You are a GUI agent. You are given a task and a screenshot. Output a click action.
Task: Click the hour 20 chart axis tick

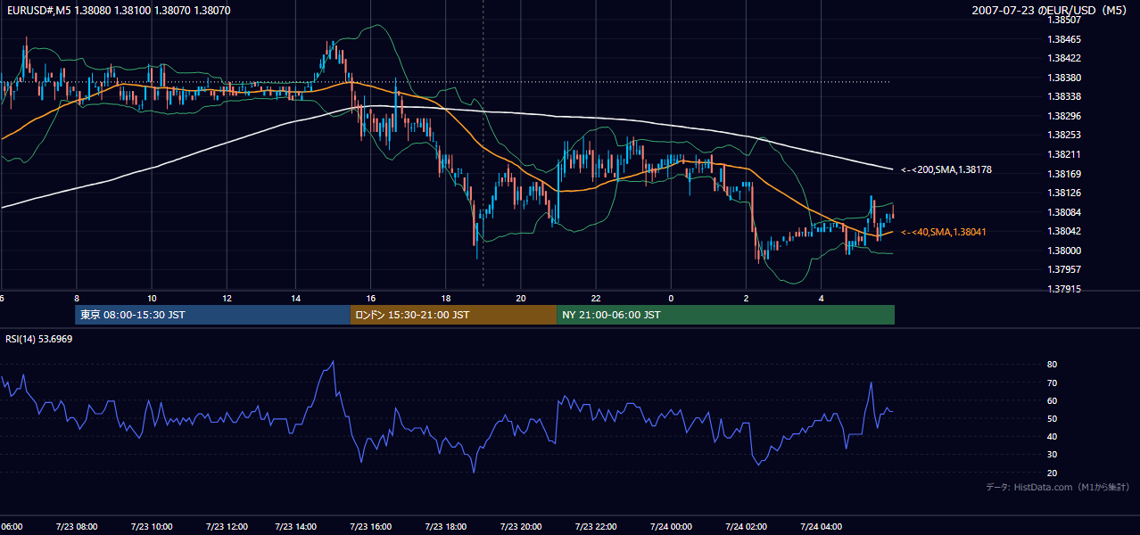tap(521, 298)
